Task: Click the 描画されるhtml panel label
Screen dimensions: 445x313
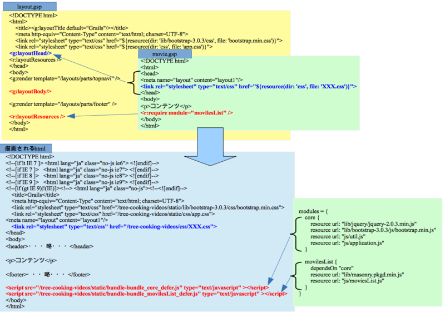Action: click(x=26, y=148)
